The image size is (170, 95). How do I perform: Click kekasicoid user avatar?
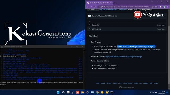coord(90,16)
